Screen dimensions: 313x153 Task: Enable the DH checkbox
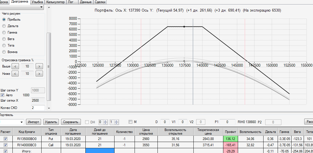point(87,122)
